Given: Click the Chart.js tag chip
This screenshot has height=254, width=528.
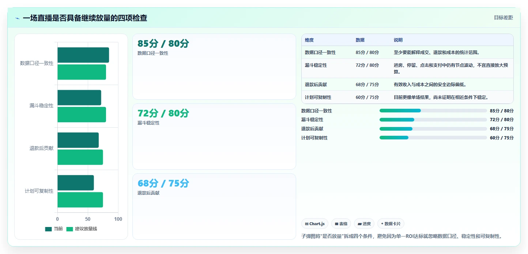Looking at the screenshot, I should (x=315, y=224).
